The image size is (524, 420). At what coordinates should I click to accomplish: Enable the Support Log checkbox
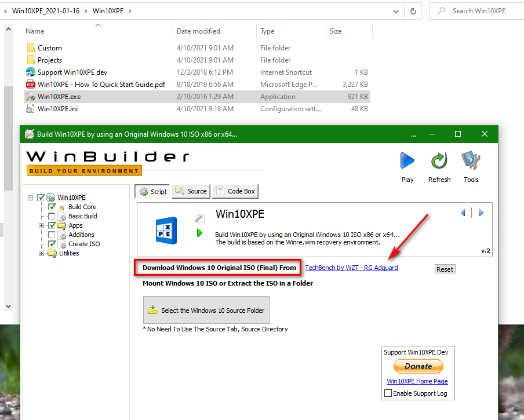[388, 393]
